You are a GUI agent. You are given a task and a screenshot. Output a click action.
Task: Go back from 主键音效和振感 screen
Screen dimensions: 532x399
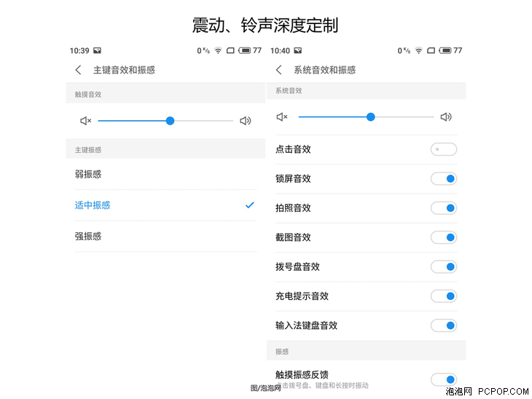tap(79, 70)
